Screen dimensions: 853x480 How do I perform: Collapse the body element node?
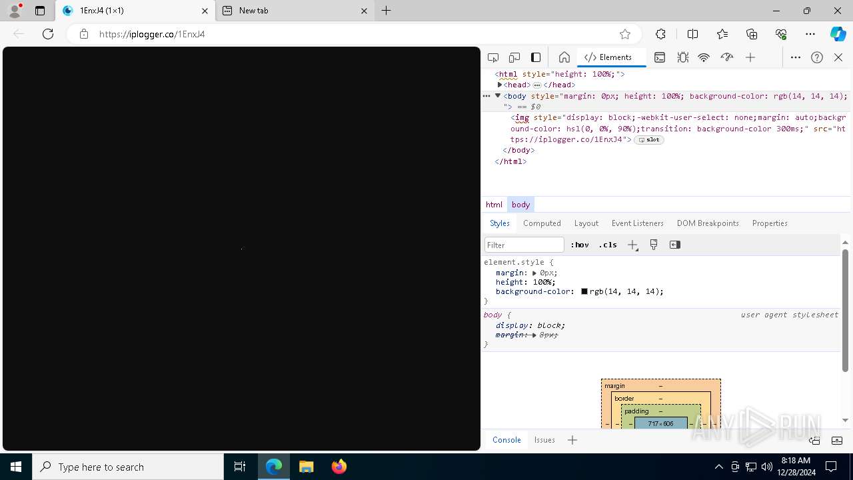(x=498, y=96)
